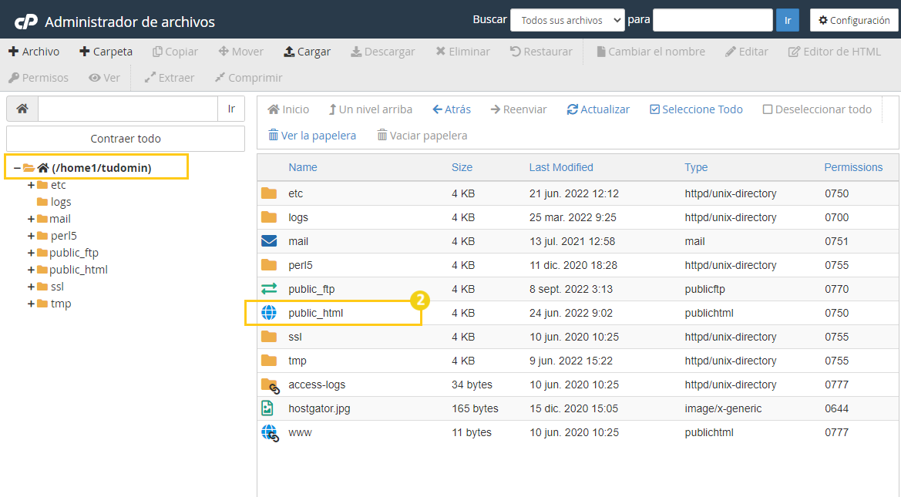Viewport: 901px width, 497px height.
Task: Click the Descargar toolbar button
Action: (x=383, y=52)
